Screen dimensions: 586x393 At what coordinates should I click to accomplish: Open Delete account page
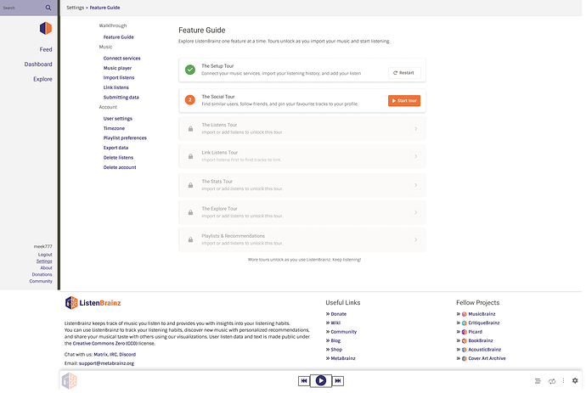120,167
